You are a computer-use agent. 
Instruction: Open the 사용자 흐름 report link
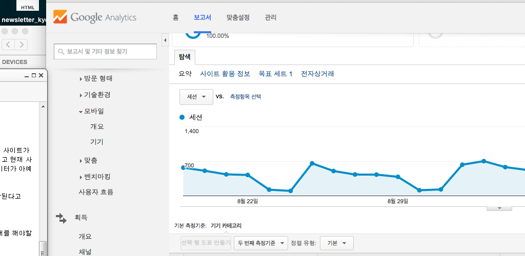96,192
